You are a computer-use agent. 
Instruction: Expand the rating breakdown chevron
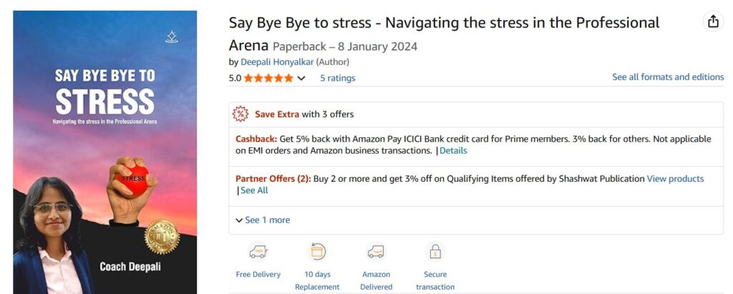301,78
